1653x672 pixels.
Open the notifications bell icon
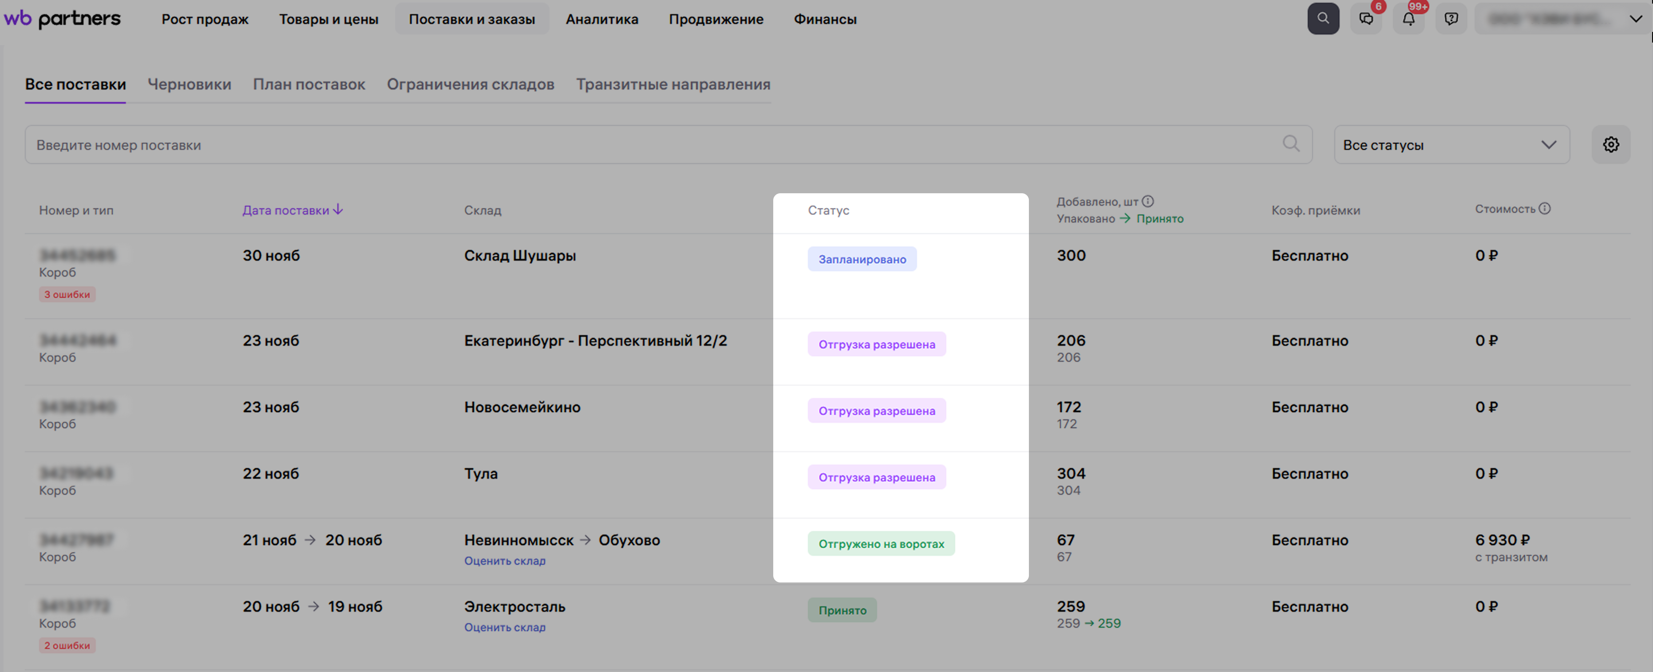tap(1408, 19)
